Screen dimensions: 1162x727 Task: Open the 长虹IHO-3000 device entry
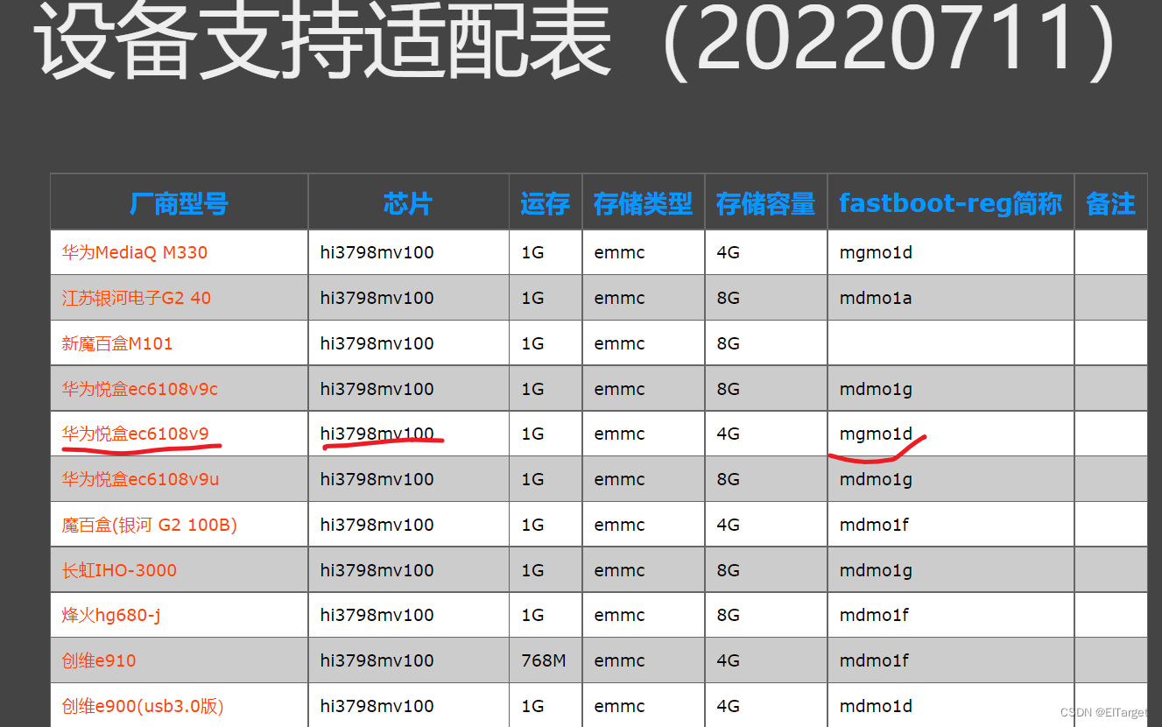pyautogui.click(x=119, y=570)
